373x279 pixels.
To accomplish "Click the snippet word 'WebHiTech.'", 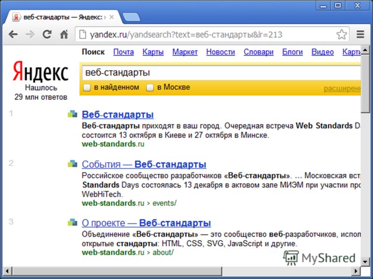I will (x=102, y=194).
